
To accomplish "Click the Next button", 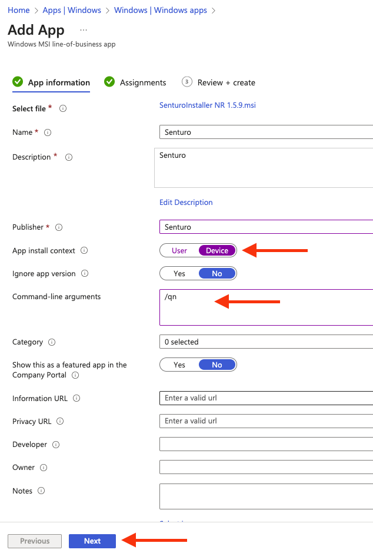I will coord(92,541).
